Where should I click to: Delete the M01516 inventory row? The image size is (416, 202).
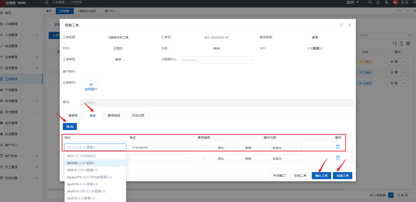click(x=338, y=147)
